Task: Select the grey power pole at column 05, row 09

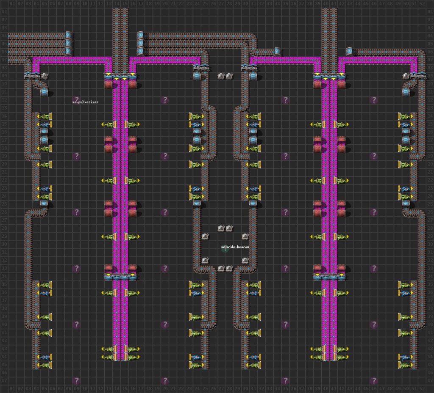Action: (x=44, y=75)
